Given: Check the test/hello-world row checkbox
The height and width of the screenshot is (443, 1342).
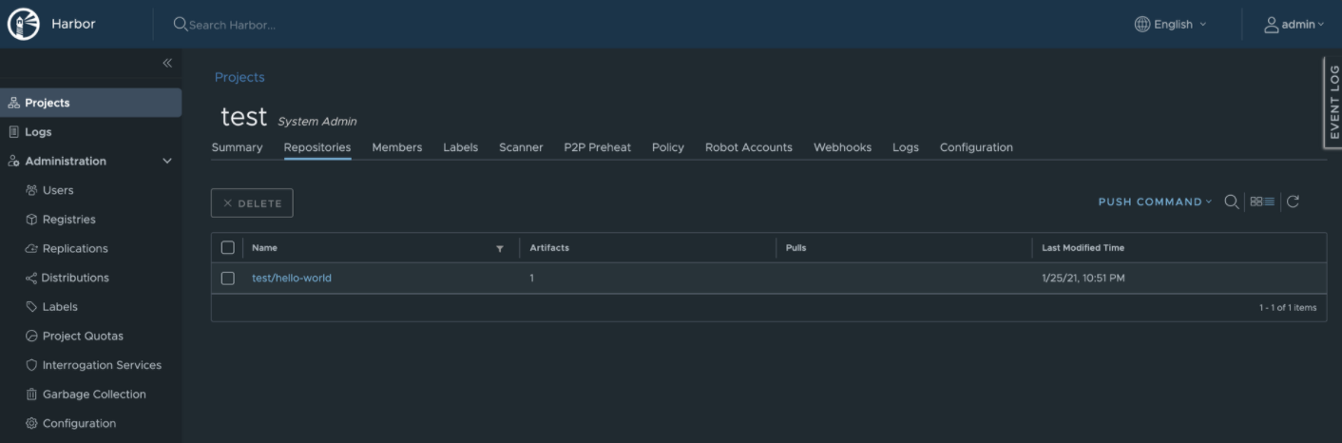Looking at the screenshot, I should point(227,279).
